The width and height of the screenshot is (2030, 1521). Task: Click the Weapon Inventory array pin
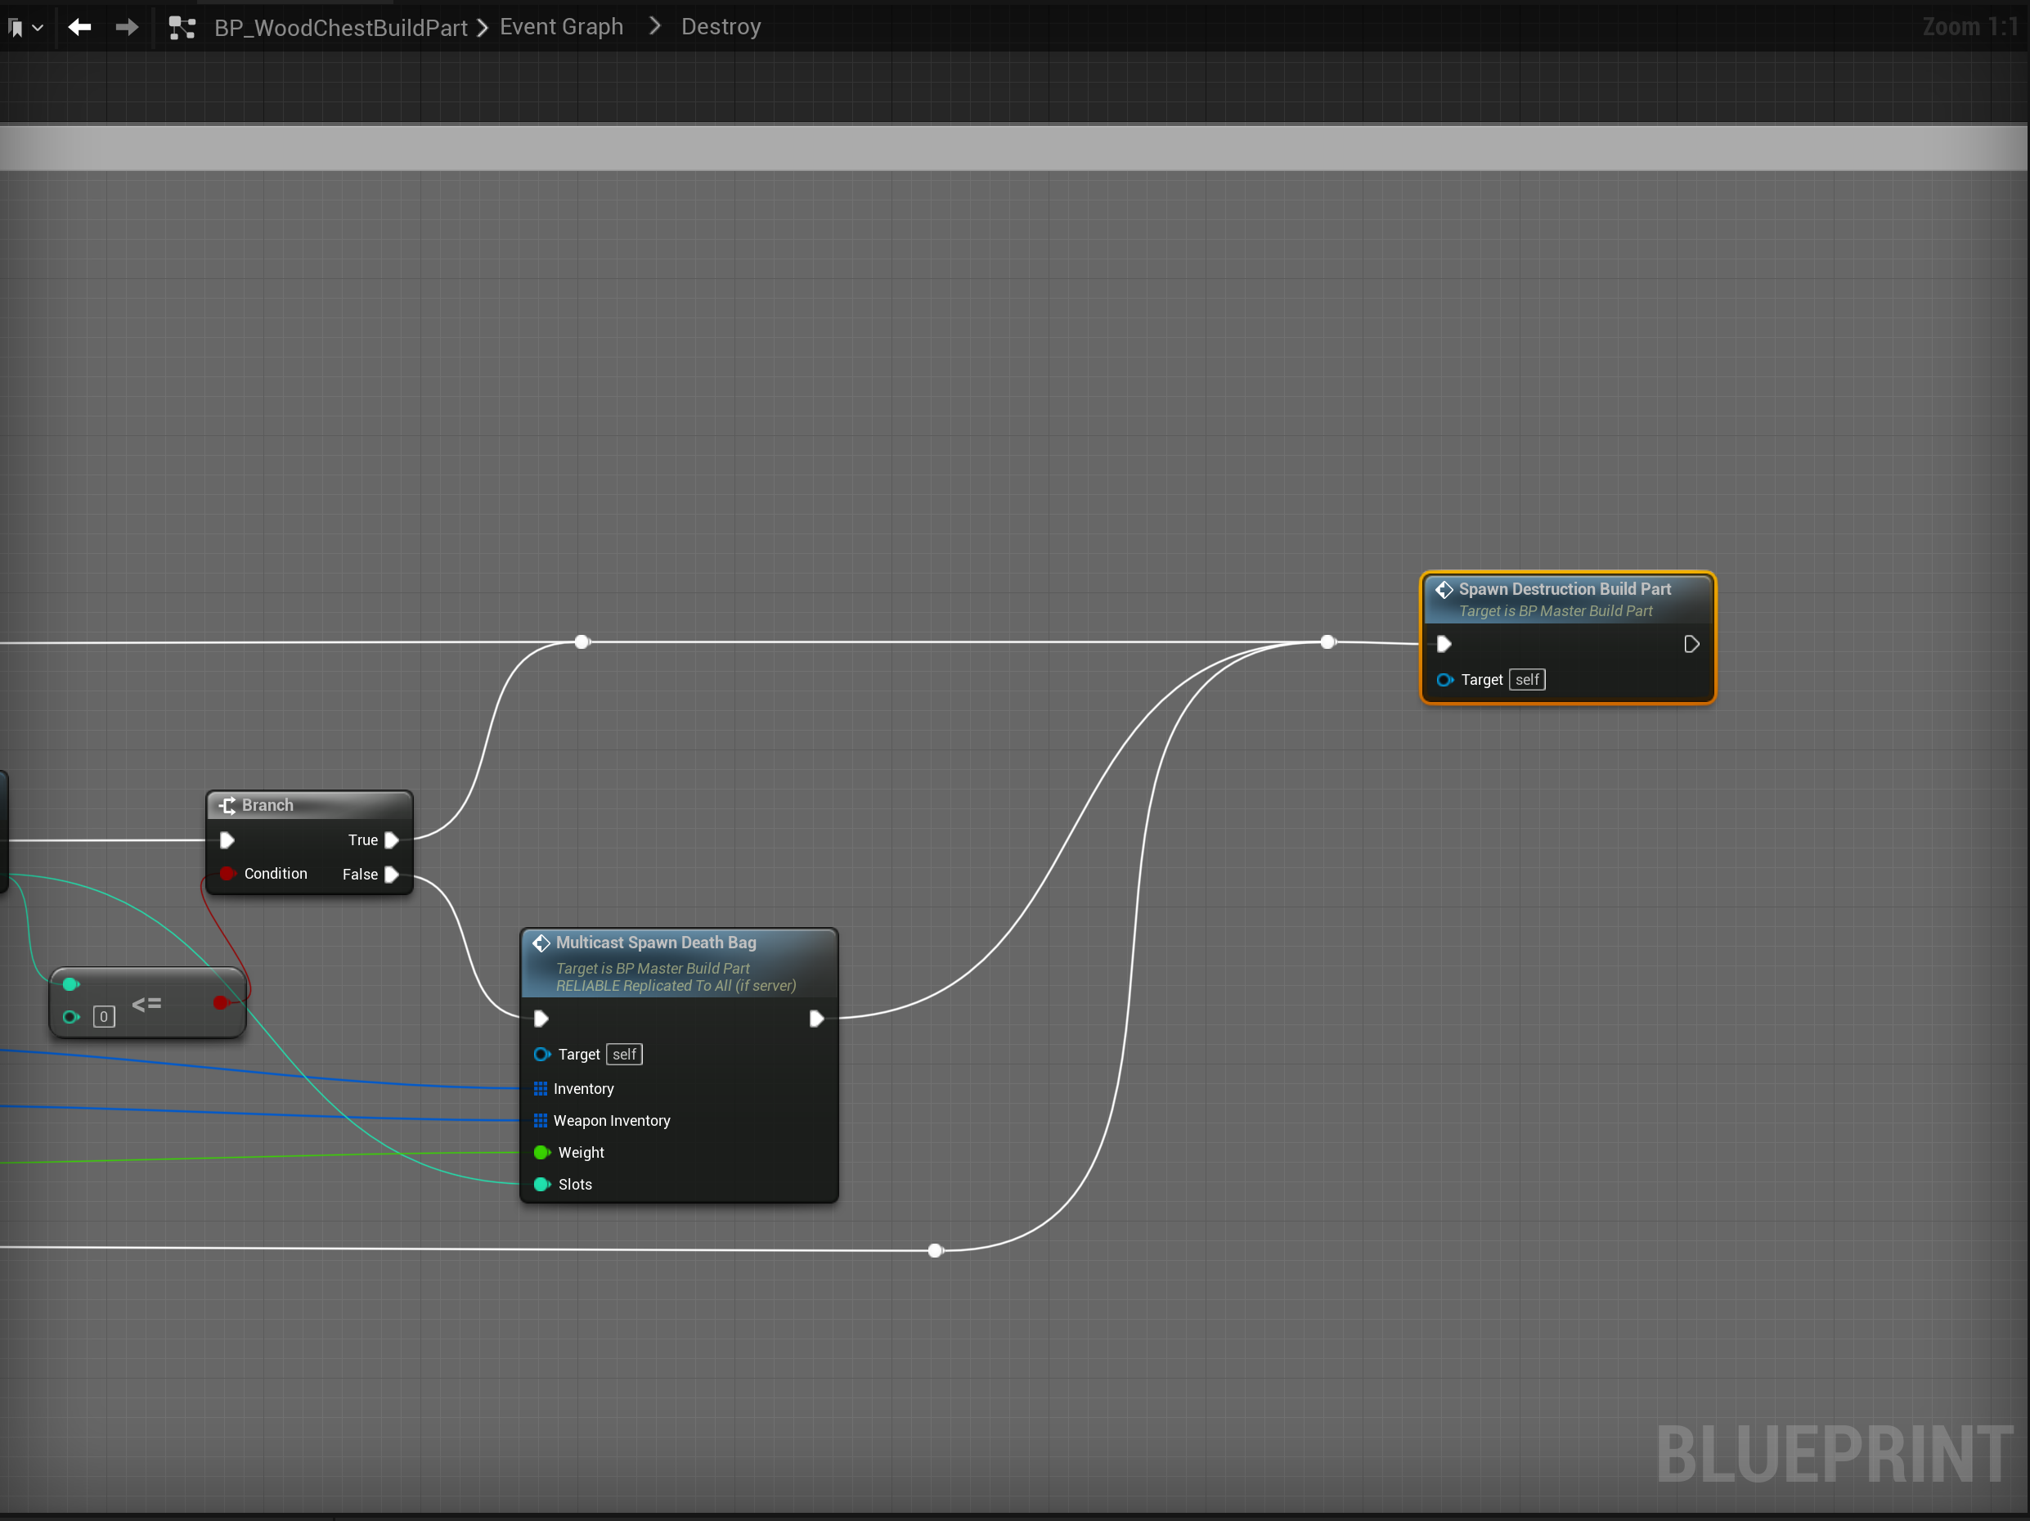(541, 1121)
